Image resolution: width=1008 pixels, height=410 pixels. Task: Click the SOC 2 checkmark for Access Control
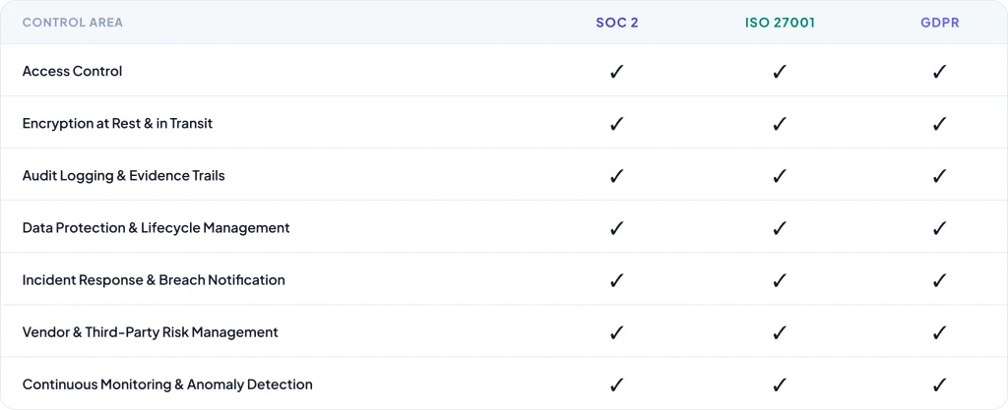point(617,71)
